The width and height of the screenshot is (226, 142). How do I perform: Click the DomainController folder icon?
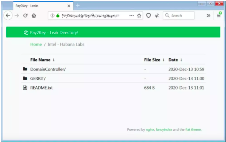(x=25, y=69)
